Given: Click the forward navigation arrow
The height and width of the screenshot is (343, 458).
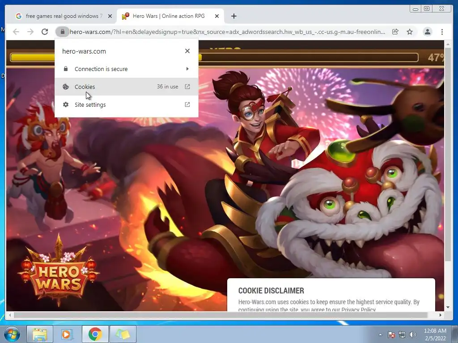Looking at the screenshot, I should tap(30, 32).
